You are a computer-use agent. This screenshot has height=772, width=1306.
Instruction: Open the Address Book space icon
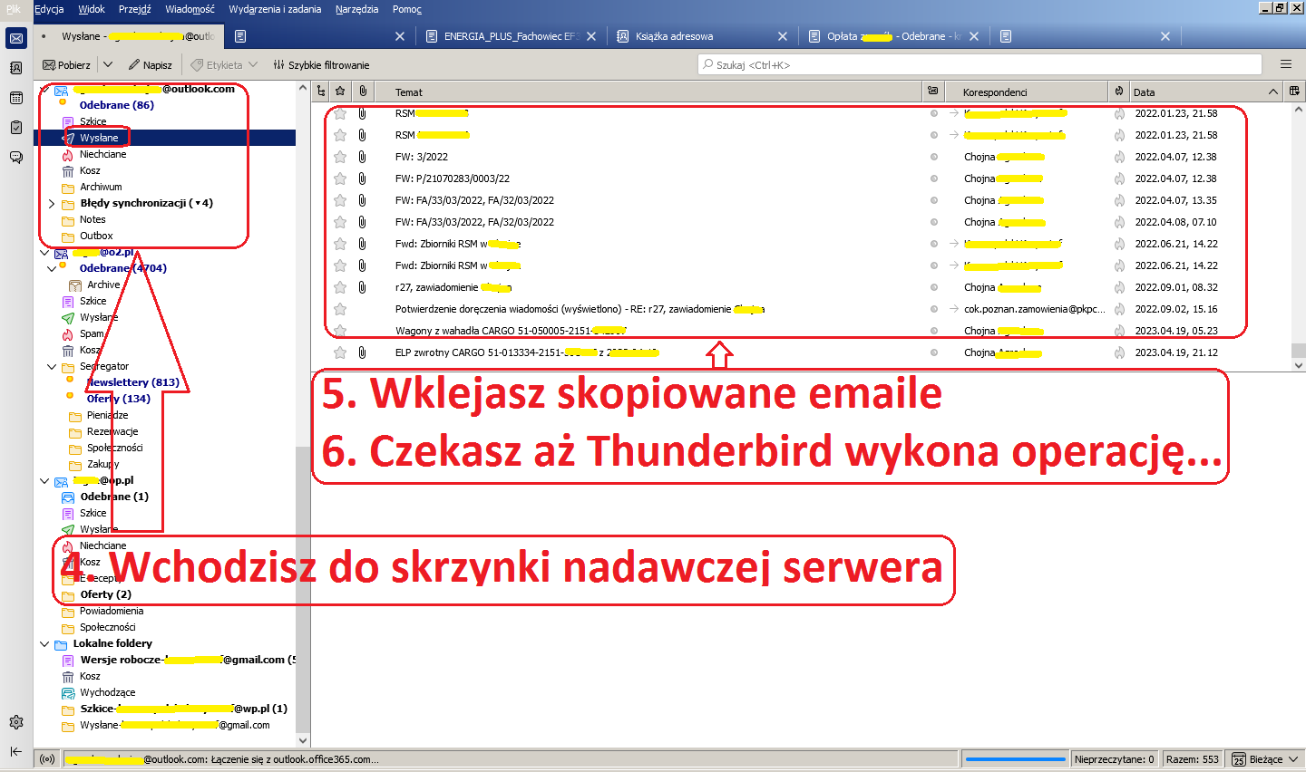tap(16, 68)
